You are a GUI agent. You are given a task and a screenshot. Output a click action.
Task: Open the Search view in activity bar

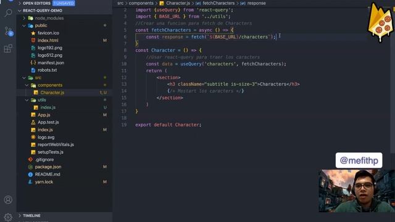(8, 12)
